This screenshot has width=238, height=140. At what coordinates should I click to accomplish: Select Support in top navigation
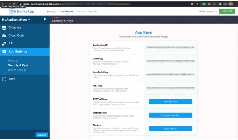(x=93, y=11)
